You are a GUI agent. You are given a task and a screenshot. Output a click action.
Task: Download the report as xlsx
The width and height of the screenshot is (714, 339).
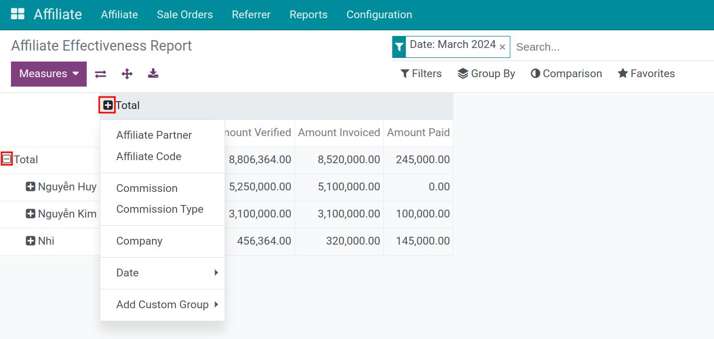pos(153,74)
